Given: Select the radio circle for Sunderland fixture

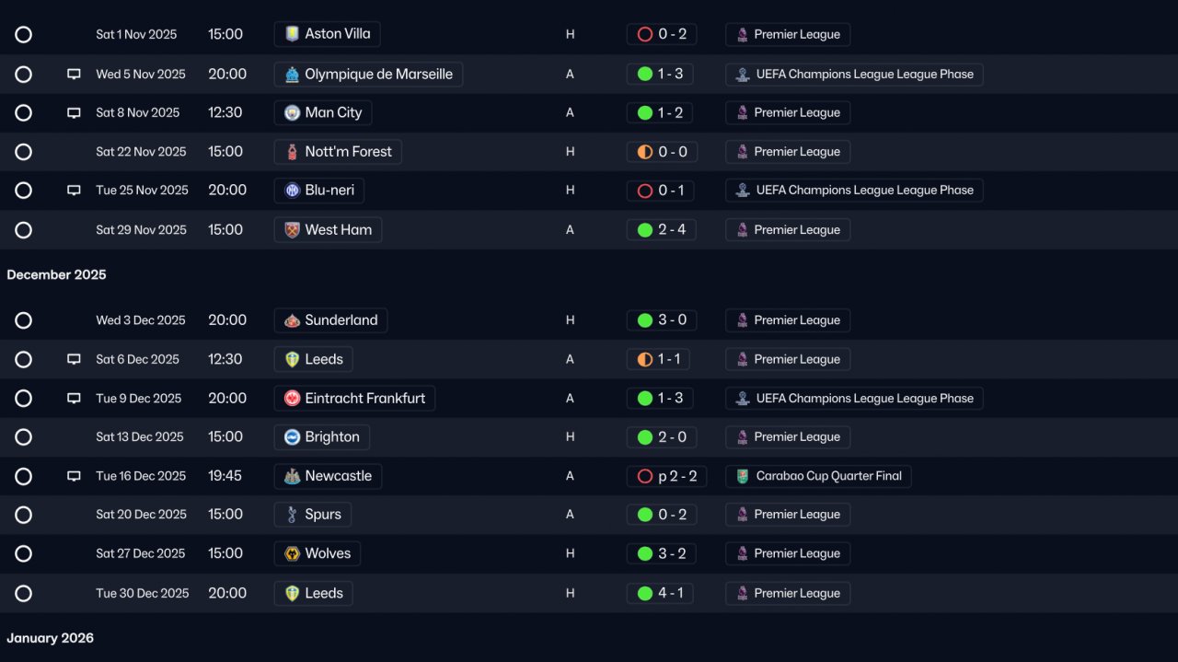Looking at the screenshot, I should pyautogui.click(x=23, y=320).
